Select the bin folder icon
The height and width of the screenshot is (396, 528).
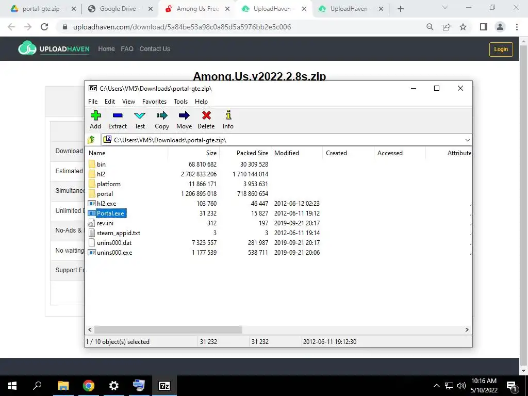(x=92, y=164)
